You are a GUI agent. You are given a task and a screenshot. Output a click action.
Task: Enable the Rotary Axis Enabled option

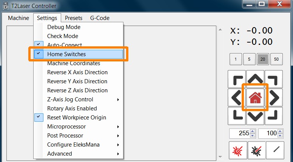(x=78, y=108)
